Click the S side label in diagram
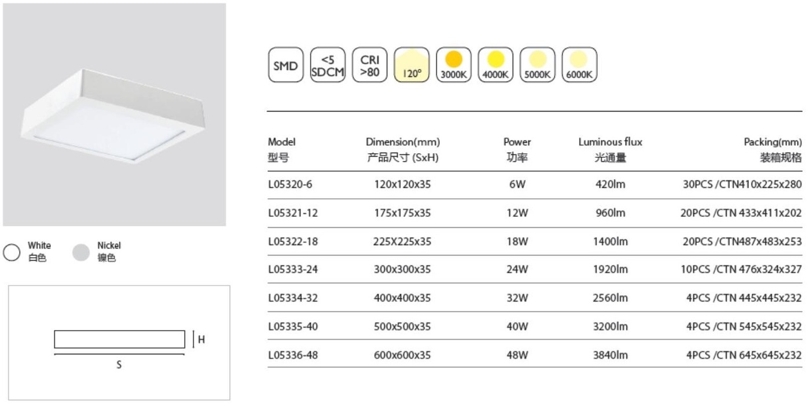This screenshot has height=419, width=812. [119, 365]
